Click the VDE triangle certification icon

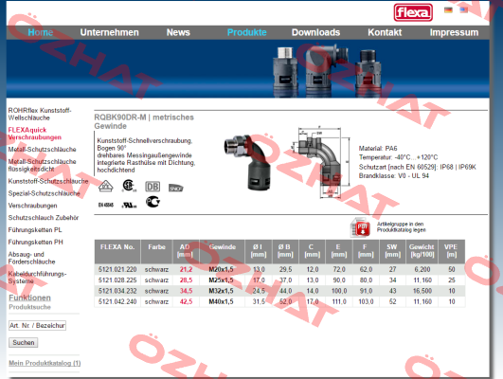[x=105, y=186]
